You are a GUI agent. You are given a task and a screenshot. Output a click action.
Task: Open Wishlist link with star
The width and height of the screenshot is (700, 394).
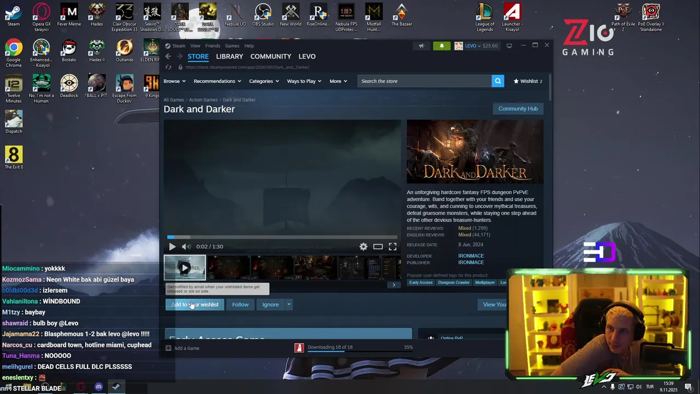pyautogui.click(x=528, y=81)
